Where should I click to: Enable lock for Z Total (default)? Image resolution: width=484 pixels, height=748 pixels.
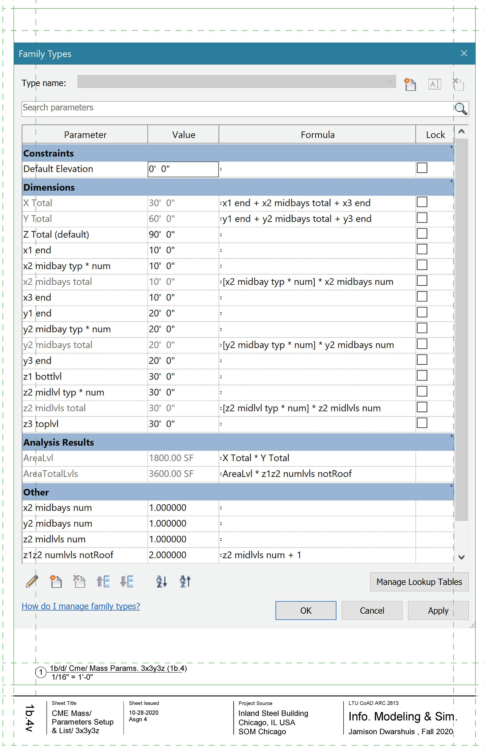[422, 233]
